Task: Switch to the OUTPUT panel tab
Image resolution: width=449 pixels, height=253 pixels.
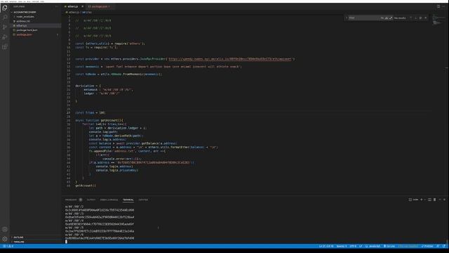Action: (x=91, y=200)
